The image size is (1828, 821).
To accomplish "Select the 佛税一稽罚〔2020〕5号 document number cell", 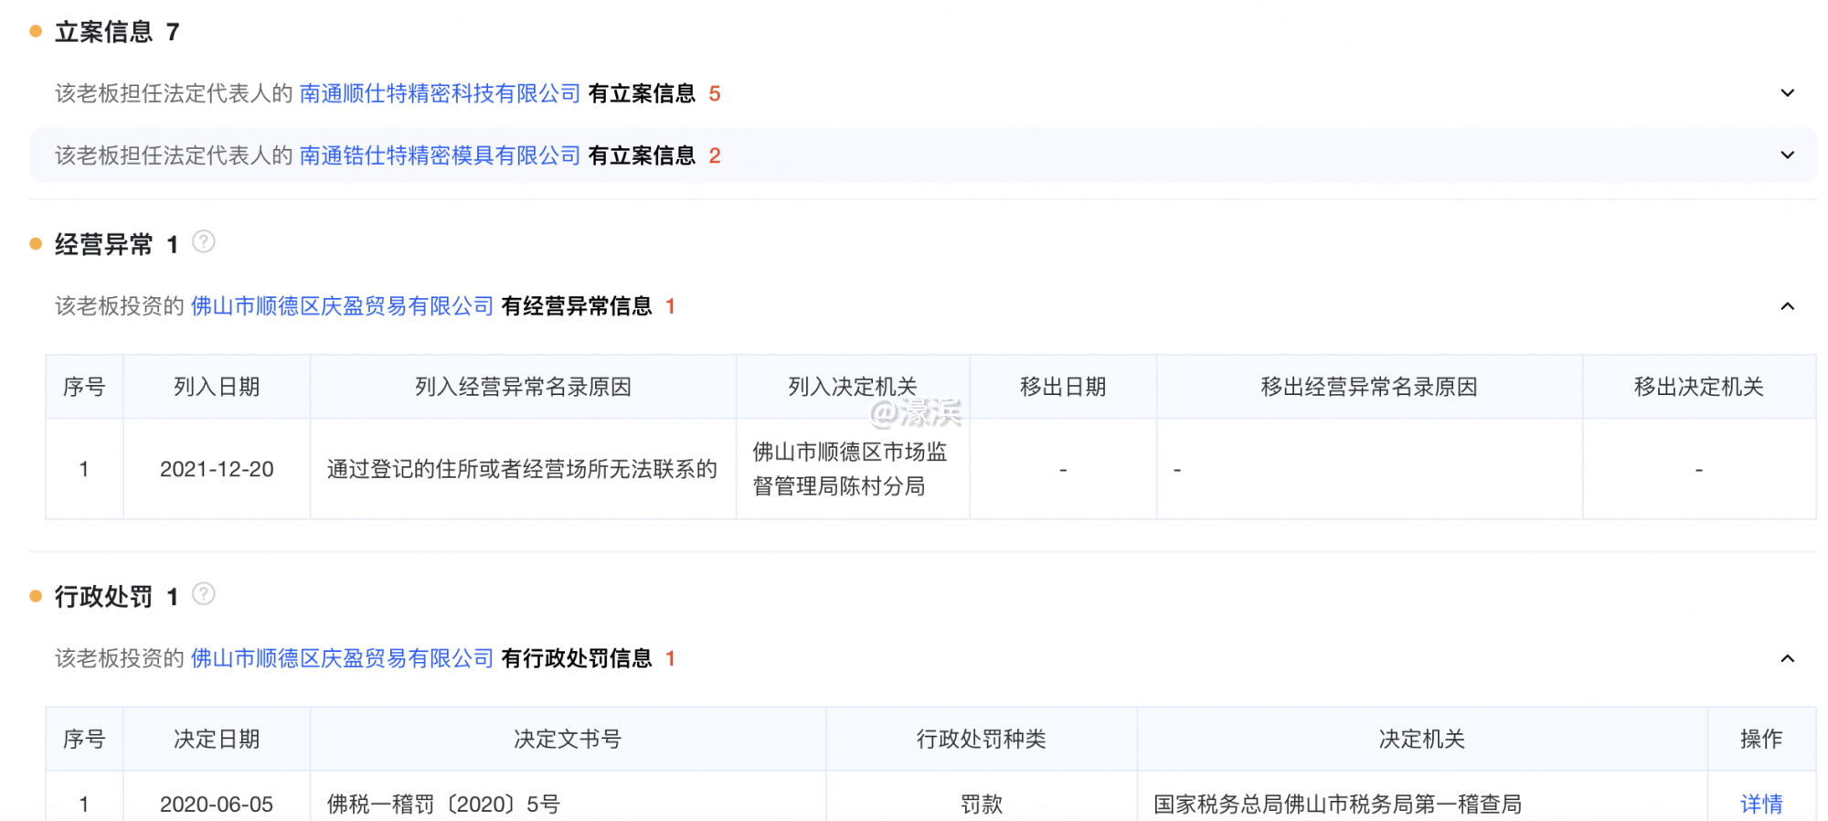I will pos(443,804).
